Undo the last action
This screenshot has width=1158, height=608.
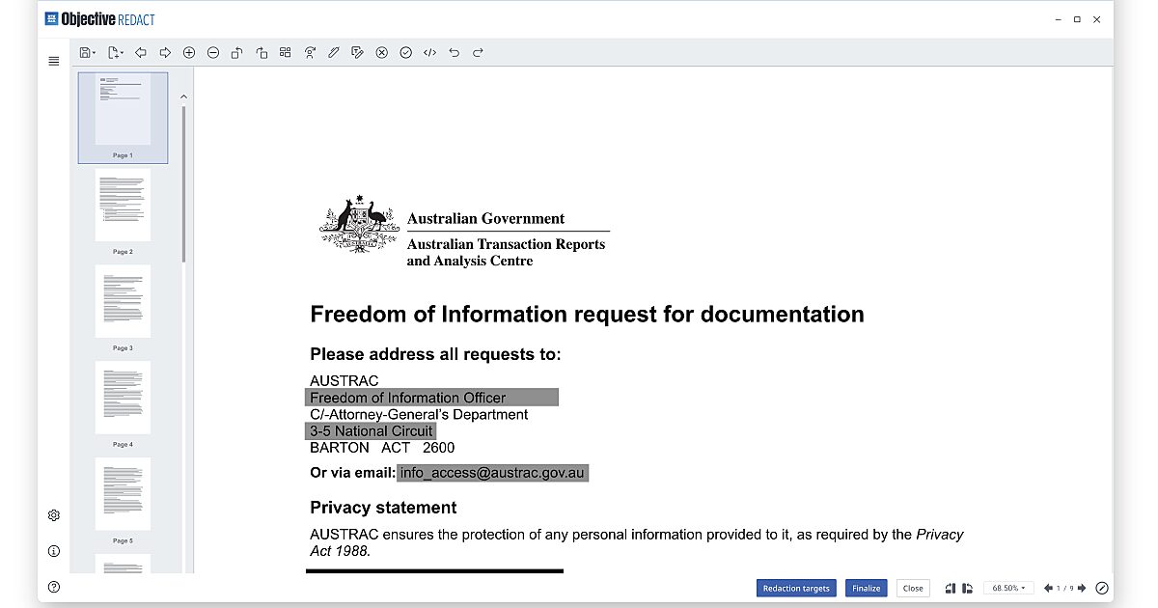click(455, 53)
